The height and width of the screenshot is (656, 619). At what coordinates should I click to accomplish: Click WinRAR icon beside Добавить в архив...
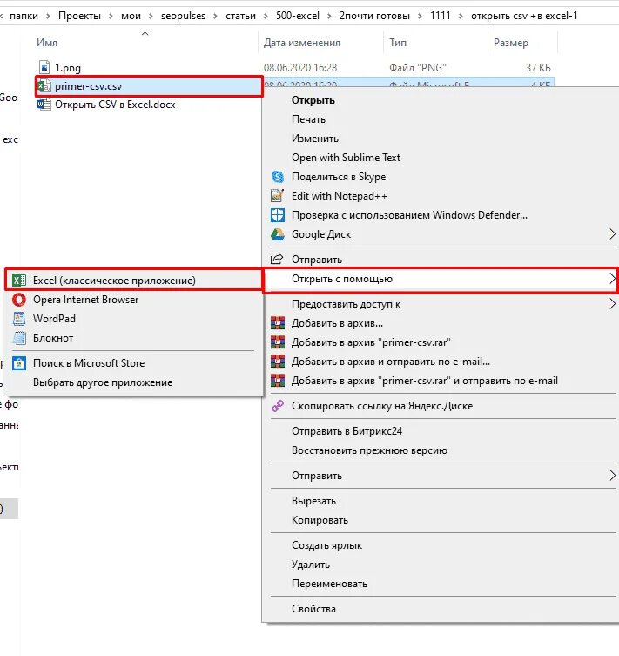278,323
